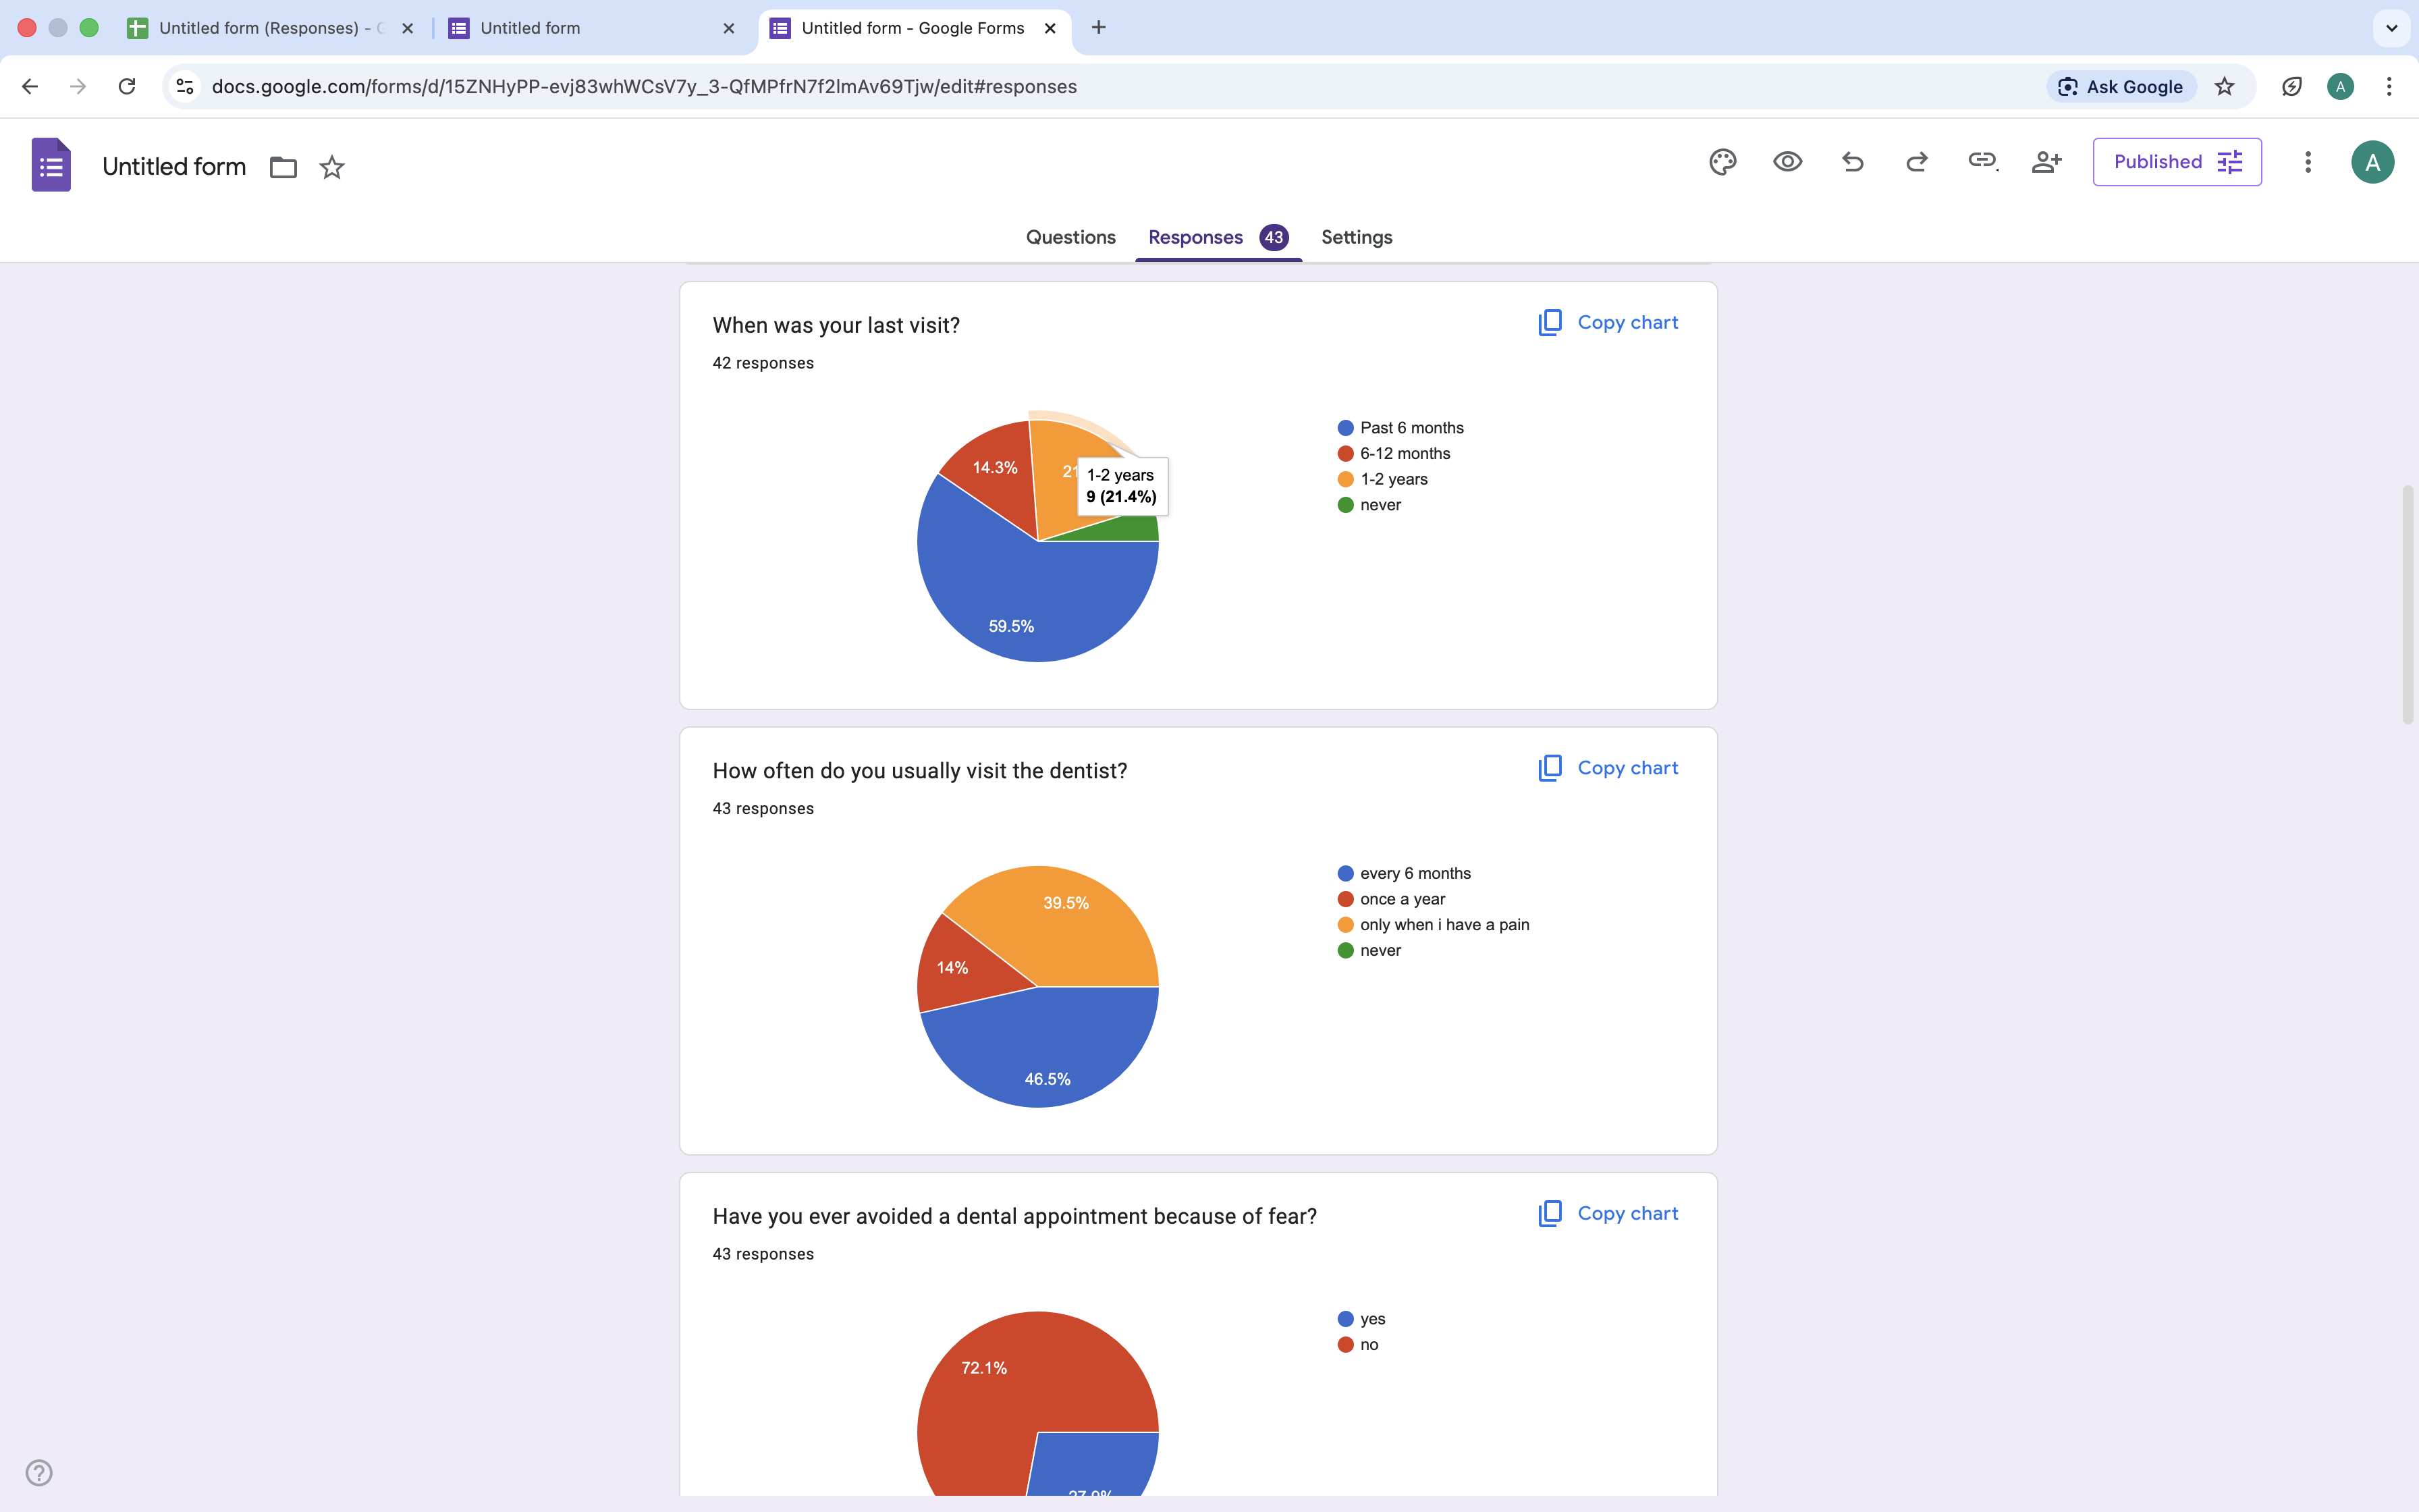Open the Chrome menu
2419x1512 pixels.
(2389, 87)
